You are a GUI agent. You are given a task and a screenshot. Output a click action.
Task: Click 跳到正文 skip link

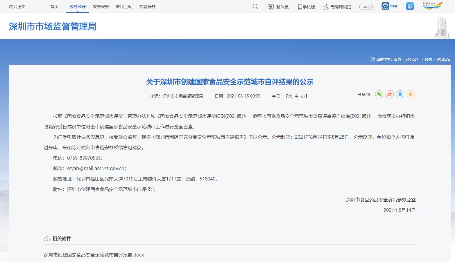17,7
